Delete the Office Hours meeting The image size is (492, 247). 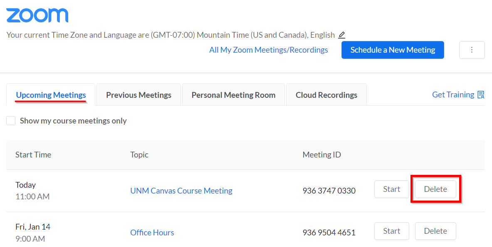pyautogui.click(x=435, y=231)
